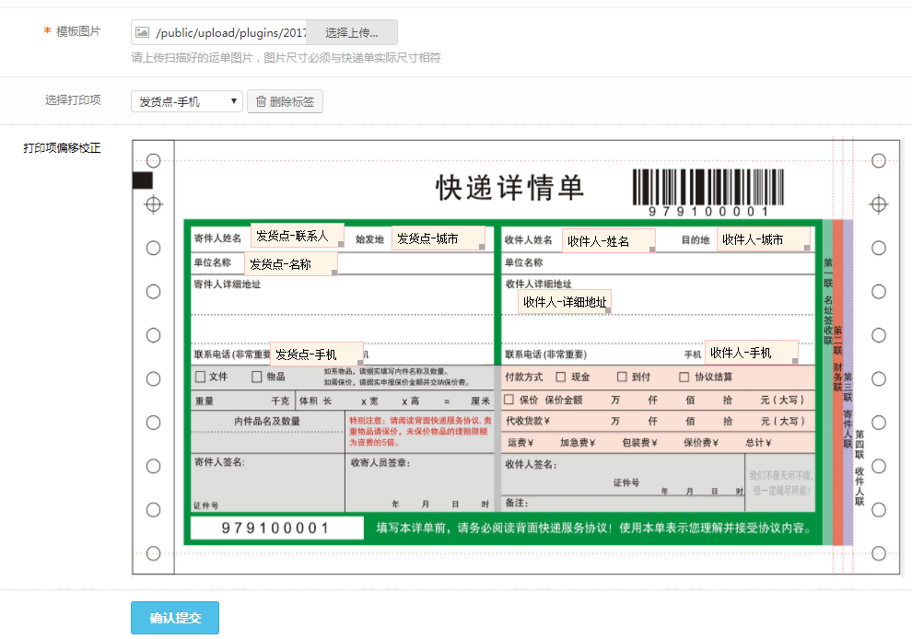Click the trash icon on 删除标签
The image size is (912, 639).
[261, 101]
